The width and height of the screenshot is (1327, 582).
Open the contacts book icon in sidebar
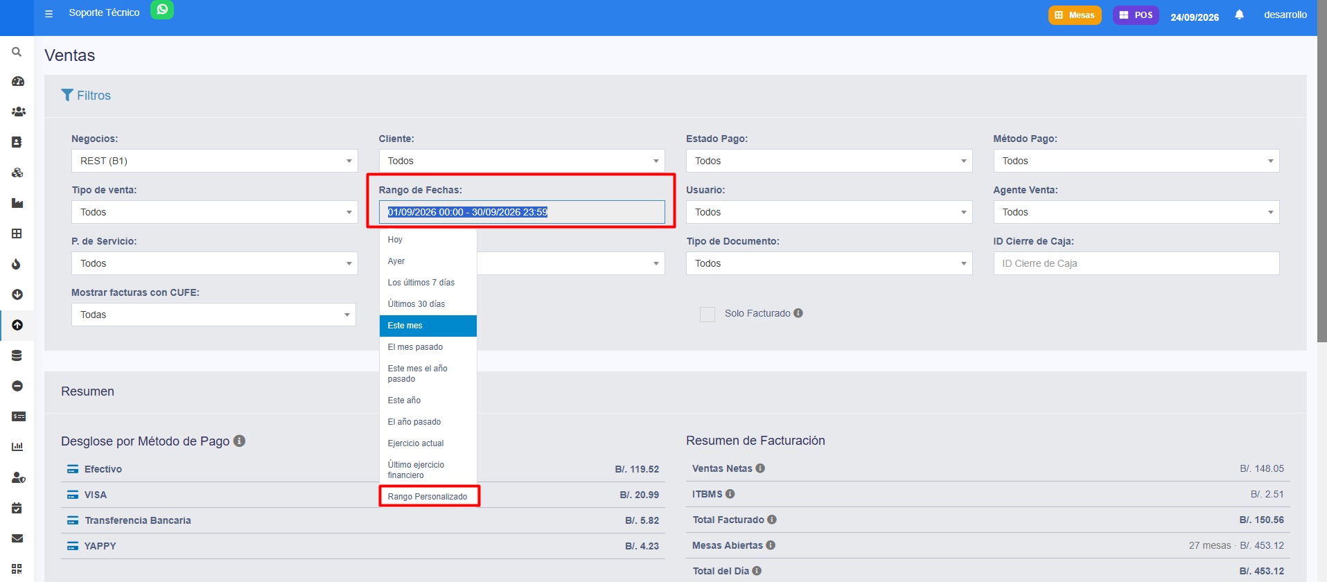click(17, 142)
